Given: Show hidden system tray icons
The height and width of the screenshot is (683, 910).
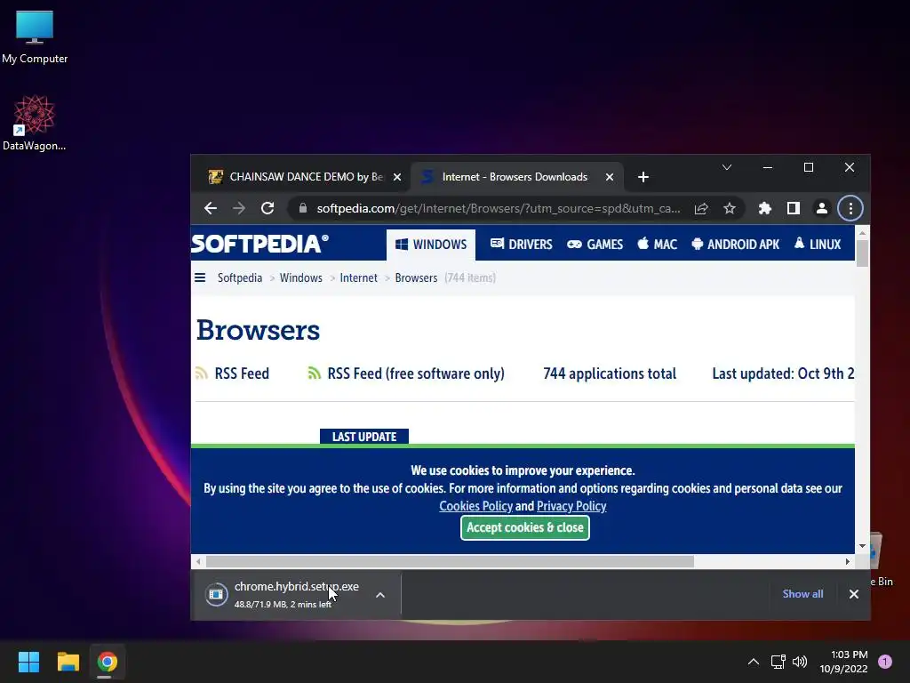Looking at the screenshot, I should click(x=754, y=662).
